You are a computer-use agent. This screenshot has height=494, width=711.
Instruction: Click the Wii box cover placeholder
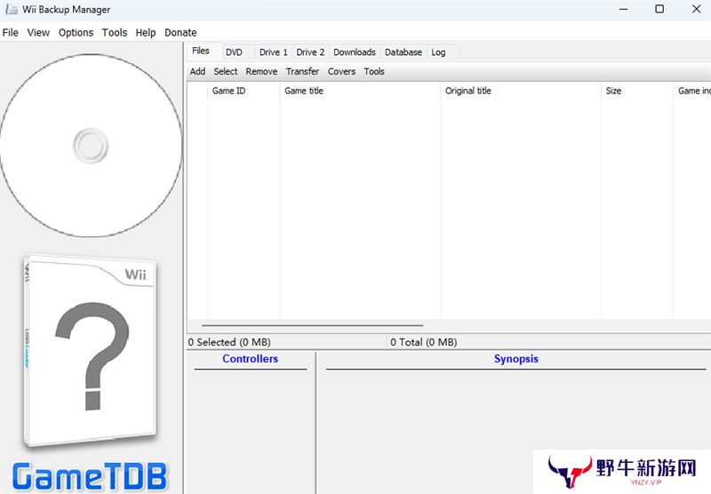pyautogui.click(x=90, y=351)
